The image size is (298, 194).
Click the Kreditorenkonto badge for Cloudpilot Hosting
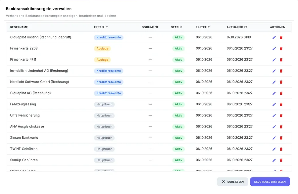(x=109, y=37)
